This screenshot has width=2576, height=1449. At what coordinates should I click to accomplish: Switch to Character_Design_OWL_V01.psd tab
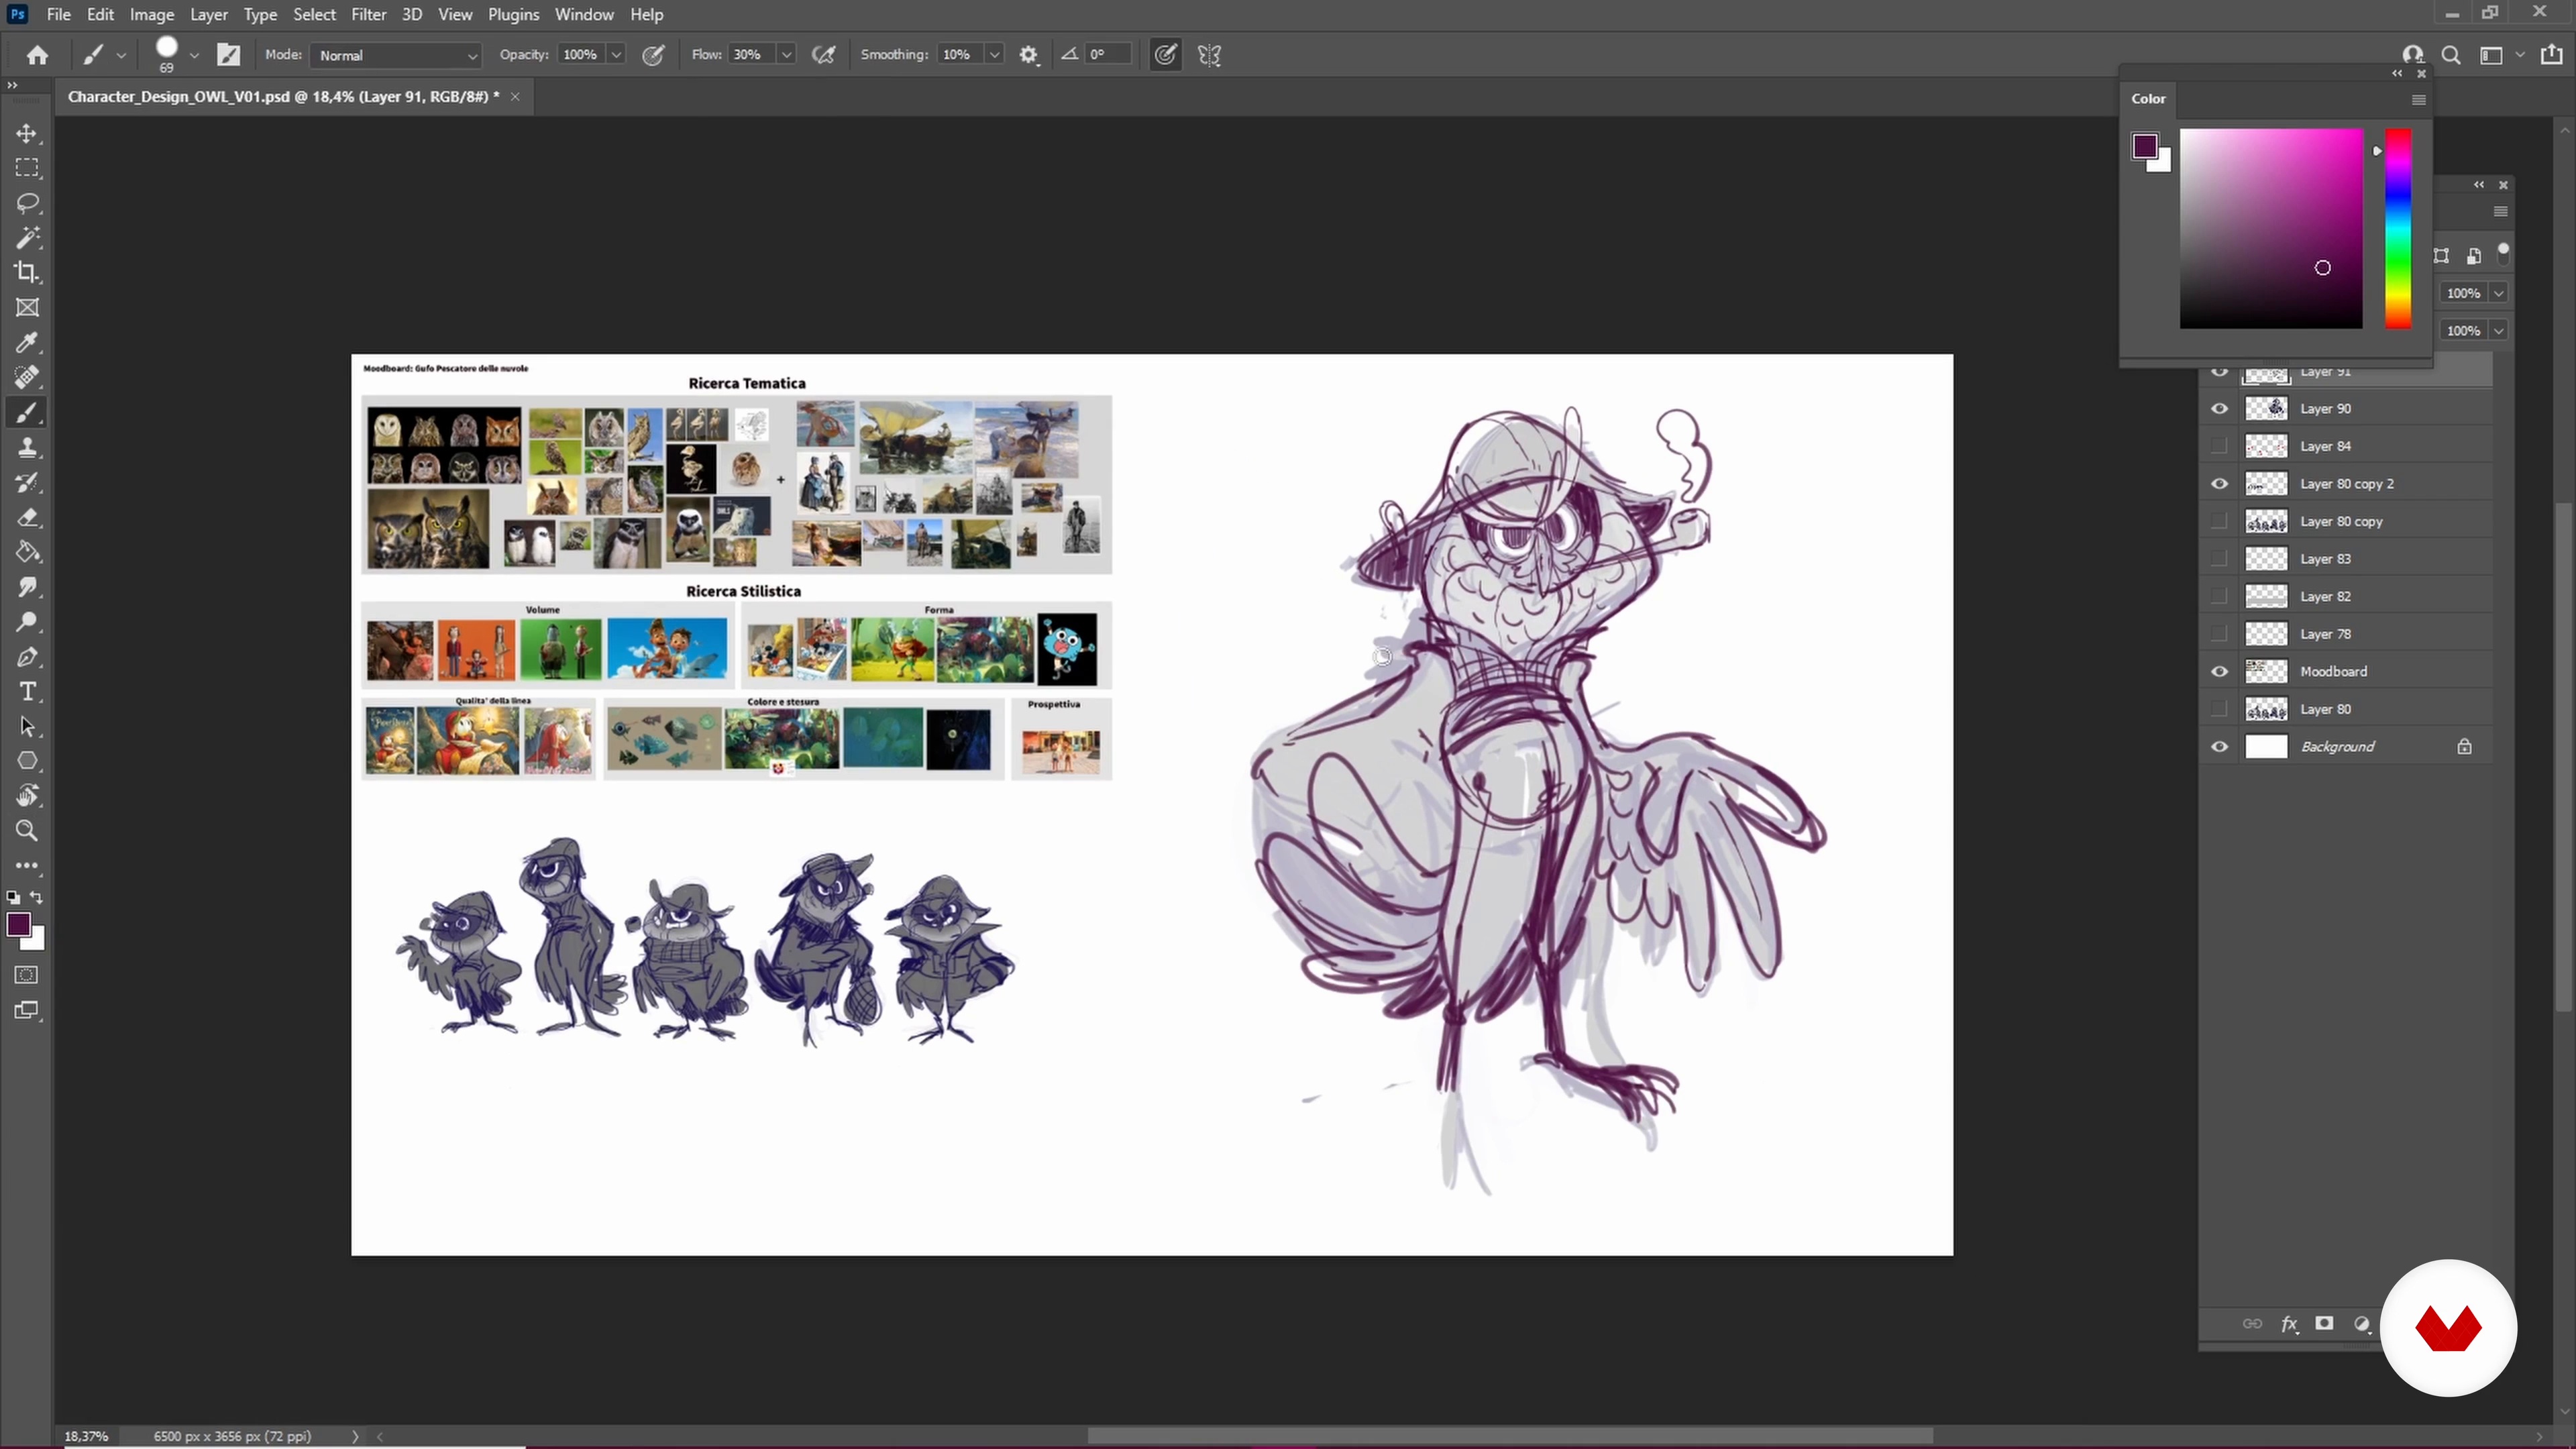283,96
